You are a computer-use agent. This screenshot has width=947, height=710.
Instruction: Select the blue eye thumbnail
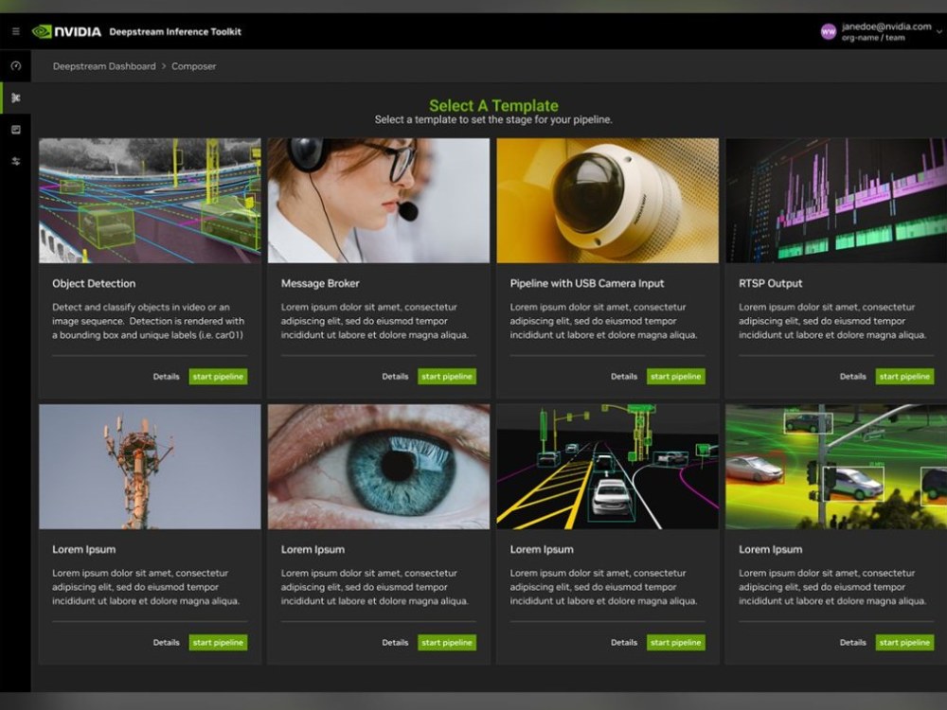tap(379, 467)
